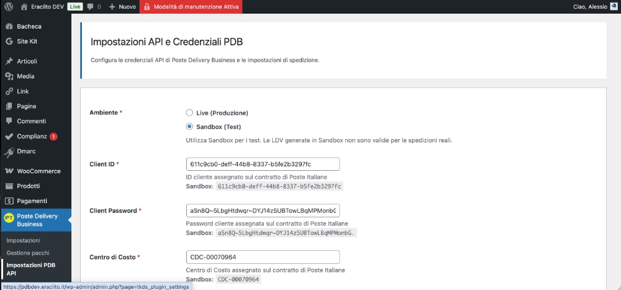Click the WooCommerce Woo icon
The image size is (621, 290).
(9, 171)
